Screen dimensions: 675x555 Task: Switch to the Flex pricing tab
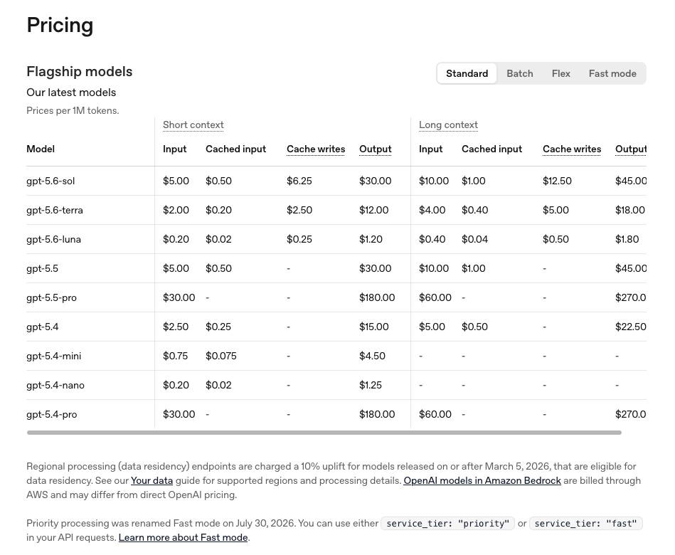pos(561,73)
